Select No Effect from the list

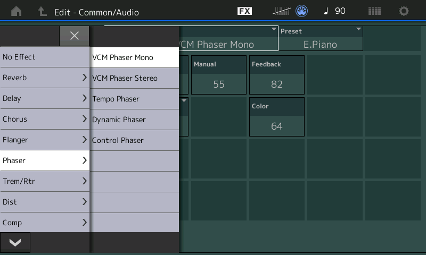point(45,57)
